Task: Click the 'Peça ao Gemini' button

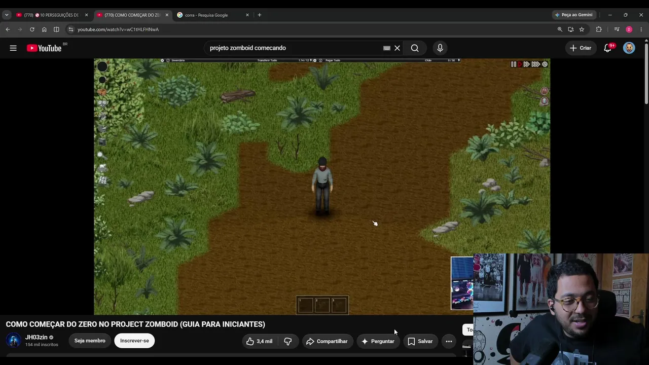Action: click(x=574, y=15)
